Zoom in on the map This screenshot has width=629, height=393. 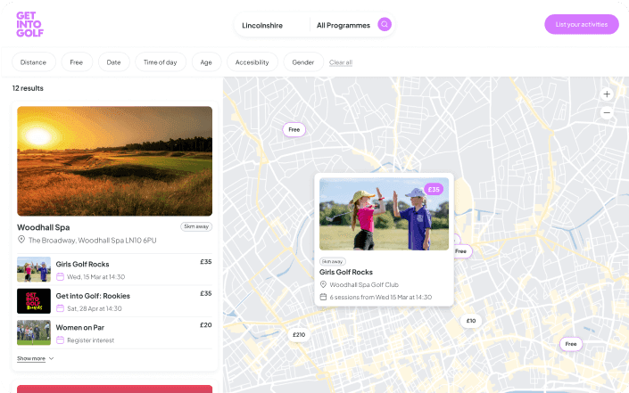click(x=607, y=94)
